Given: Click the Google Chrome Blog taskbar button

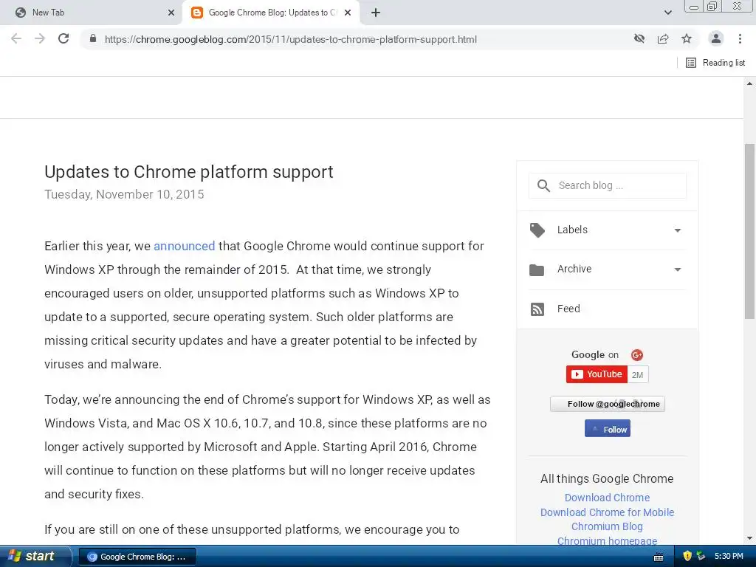Looking at the screenshot, I should pyautogui.click(x=137, y=557).
